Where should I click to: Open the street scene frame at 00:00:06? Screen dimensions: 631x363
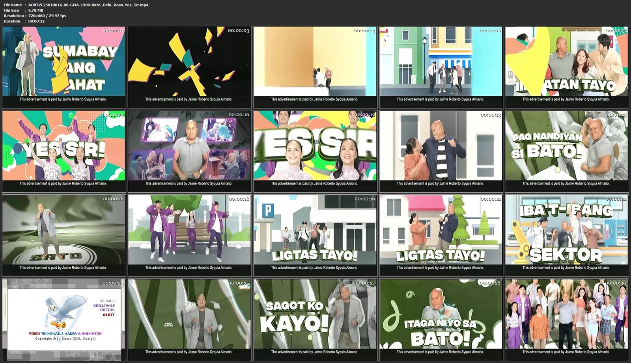pos(441,67)
